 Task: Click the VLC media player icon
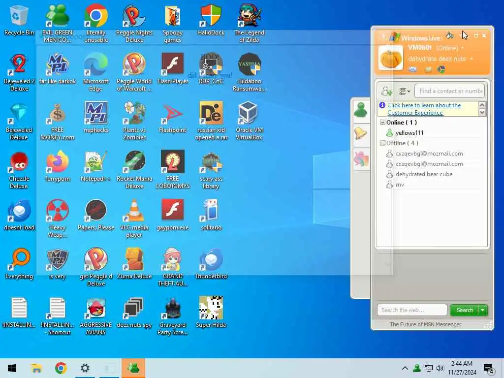[x=134, y=219]
